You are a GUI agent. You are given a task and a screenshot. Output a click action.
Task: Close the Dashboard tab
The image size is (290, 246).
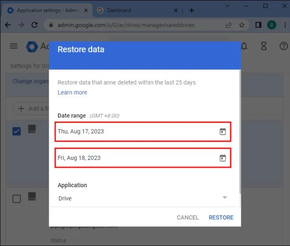point(176,10)
